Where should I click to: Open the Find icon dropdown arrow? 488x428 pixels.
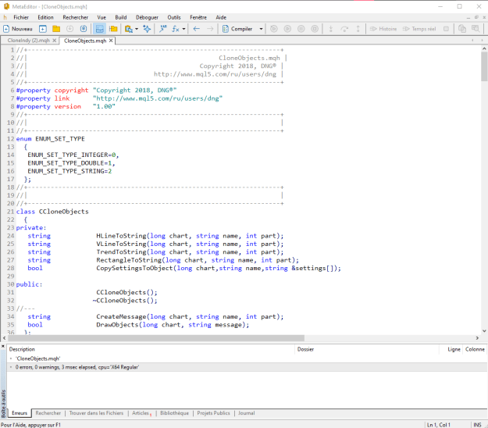click(137, 29)
